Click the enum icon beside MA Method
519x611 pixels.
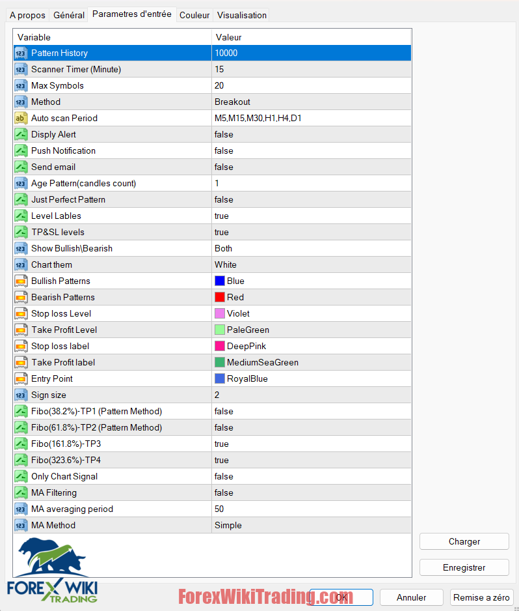click(21, 525)
